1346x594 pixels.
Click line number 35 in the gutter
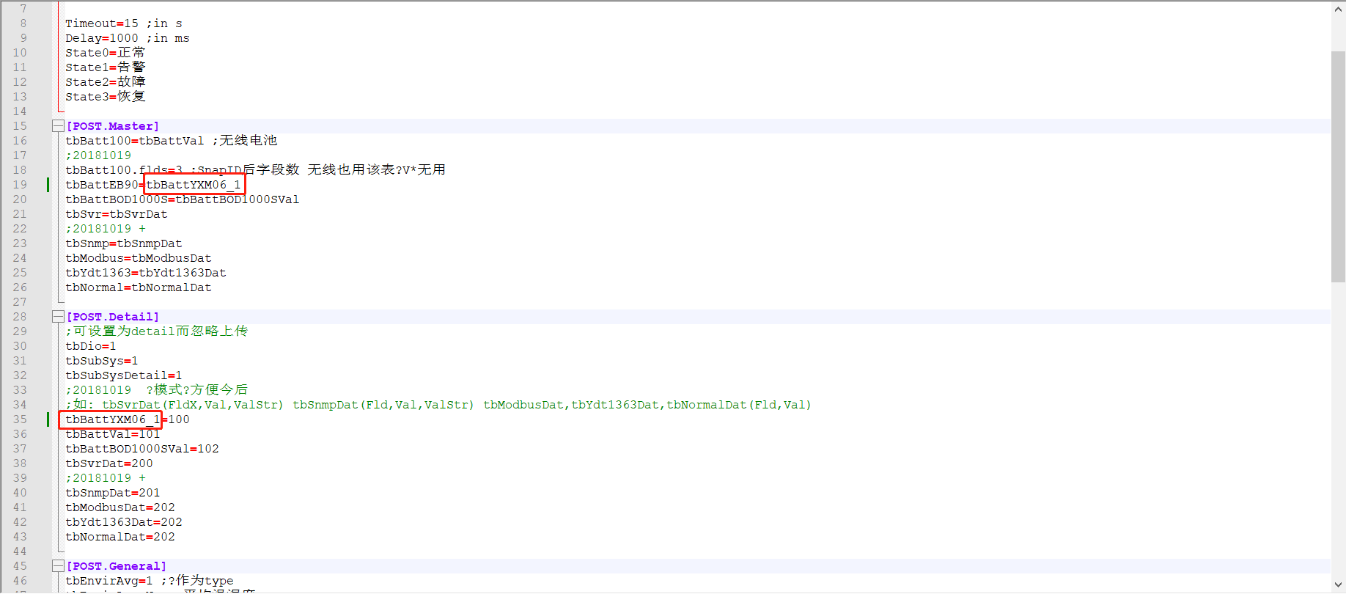pyautogui.click(x=20, y=419)
